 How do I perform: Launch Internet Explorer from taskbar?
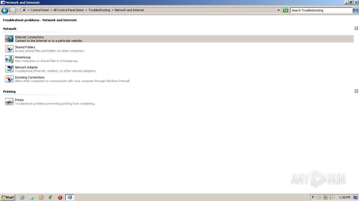pos(22,197)
